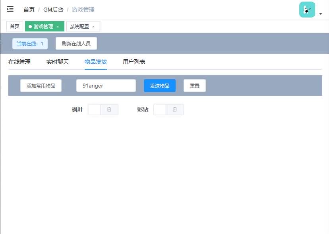Close the 系统配置 tab with its x icon
329x234 pixels.
(94, 27)
